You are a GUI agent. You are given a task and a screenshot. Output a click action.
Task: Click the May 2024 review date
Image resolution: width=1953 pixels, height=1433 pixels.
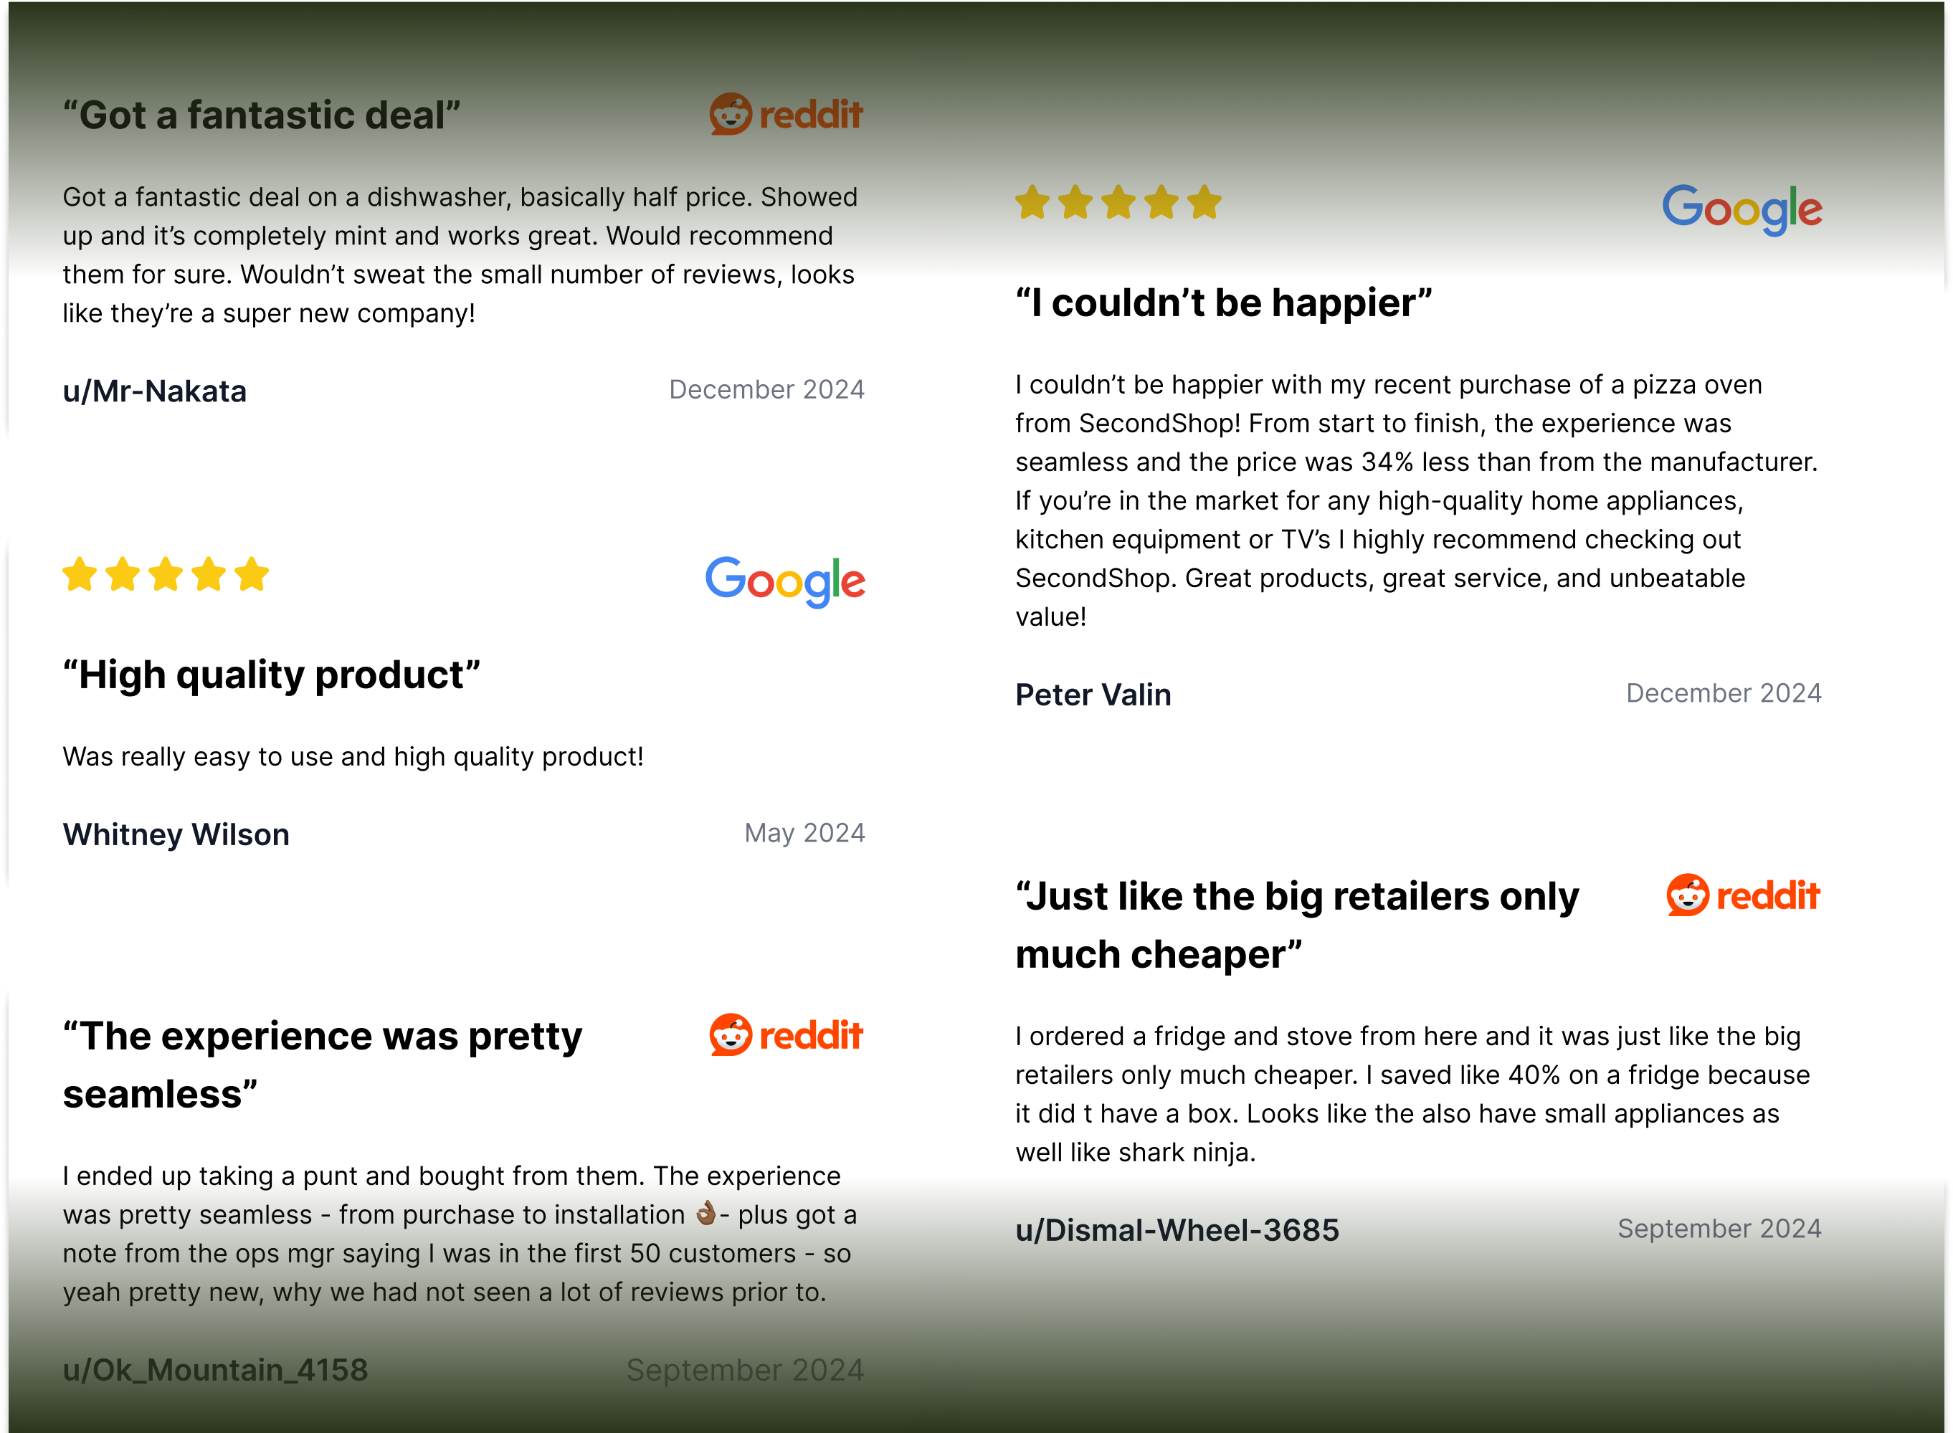(804, 833)
